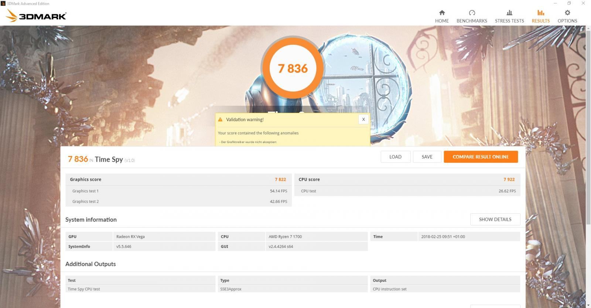Open Stress Tests bar chart icon
Viewport: 591px width, 308px height.
click(x=509, y=13)
